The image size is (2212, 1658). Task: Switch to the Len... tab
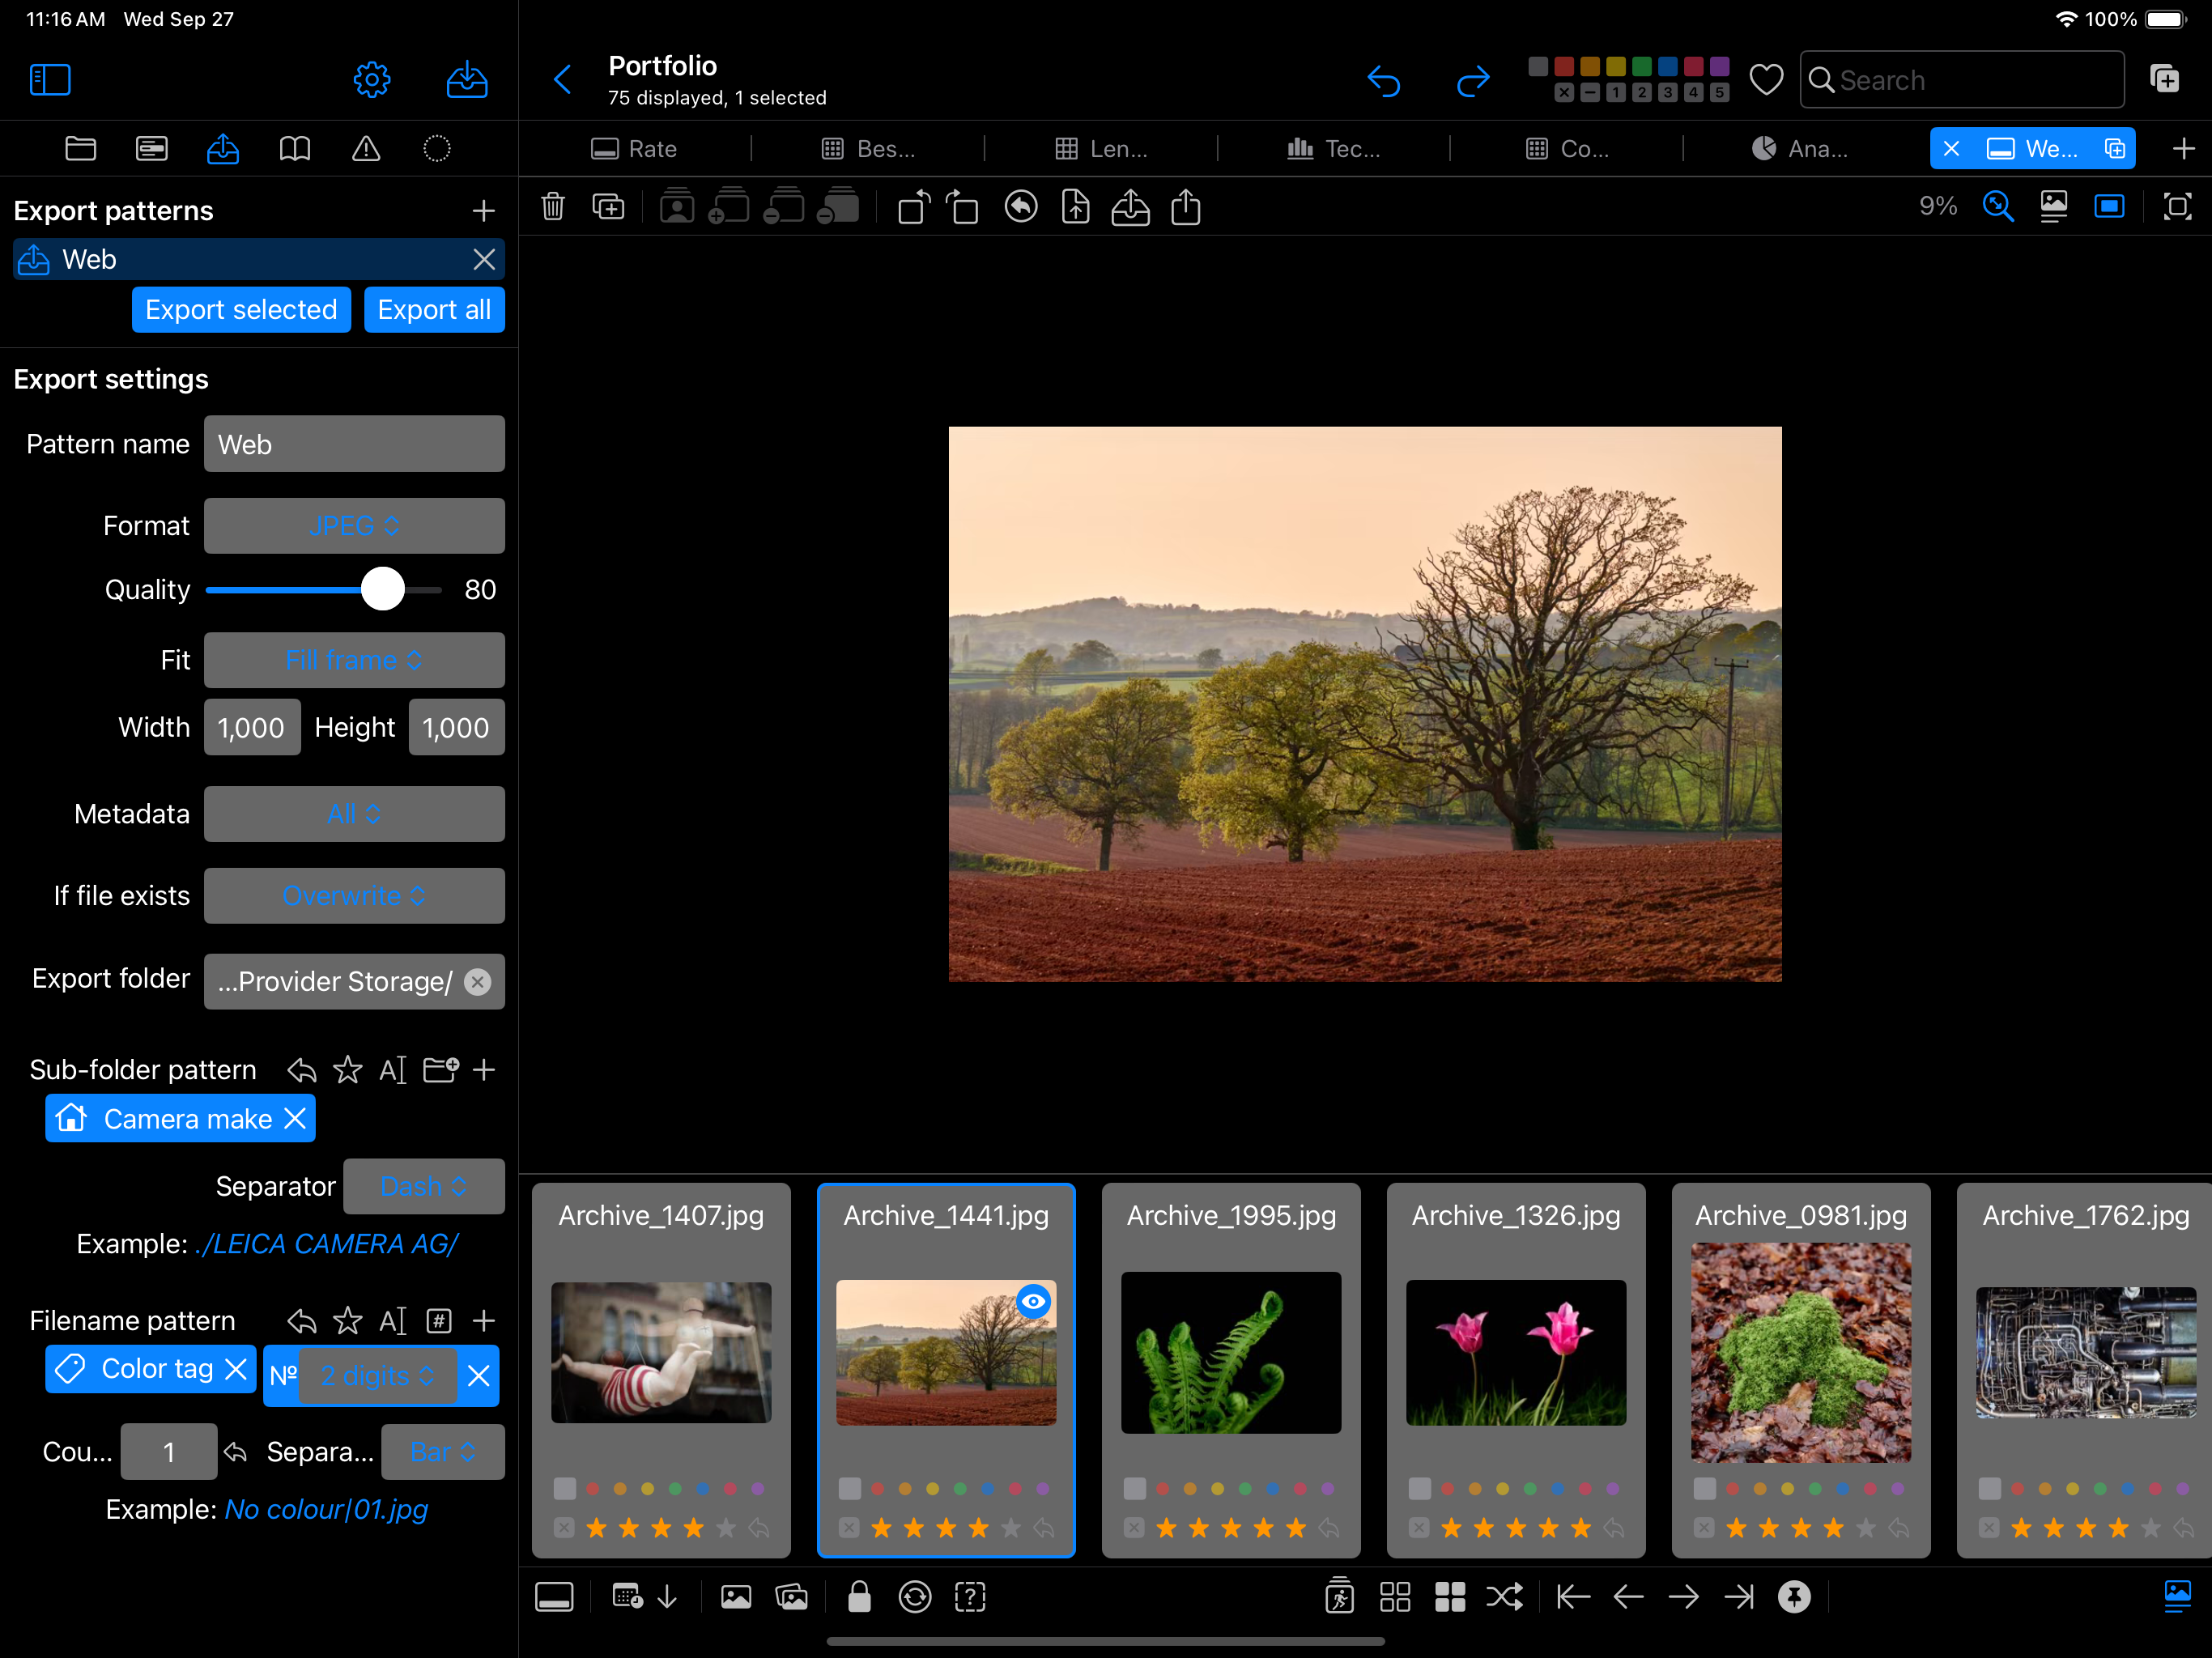(x=1101, y=149)
